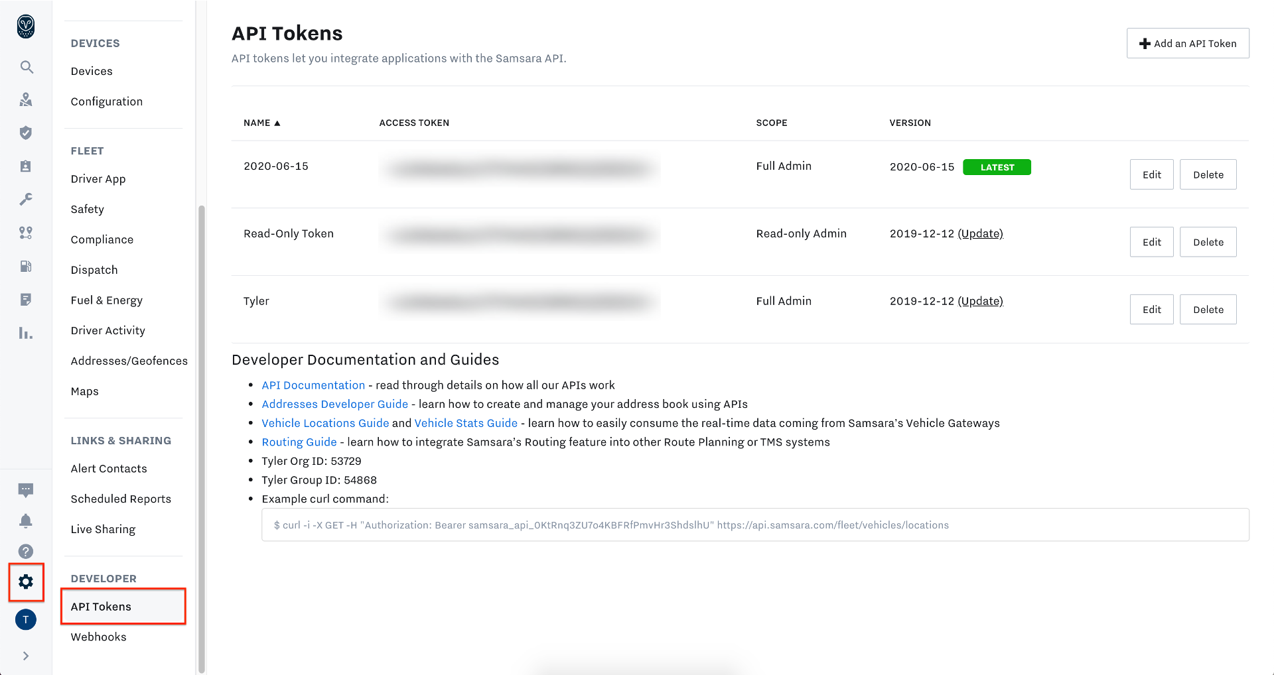Click blurred access token of Read-Only Token
Image resolution: width=1274 pixels, height=675 pixels.
(x=520, y=235)
